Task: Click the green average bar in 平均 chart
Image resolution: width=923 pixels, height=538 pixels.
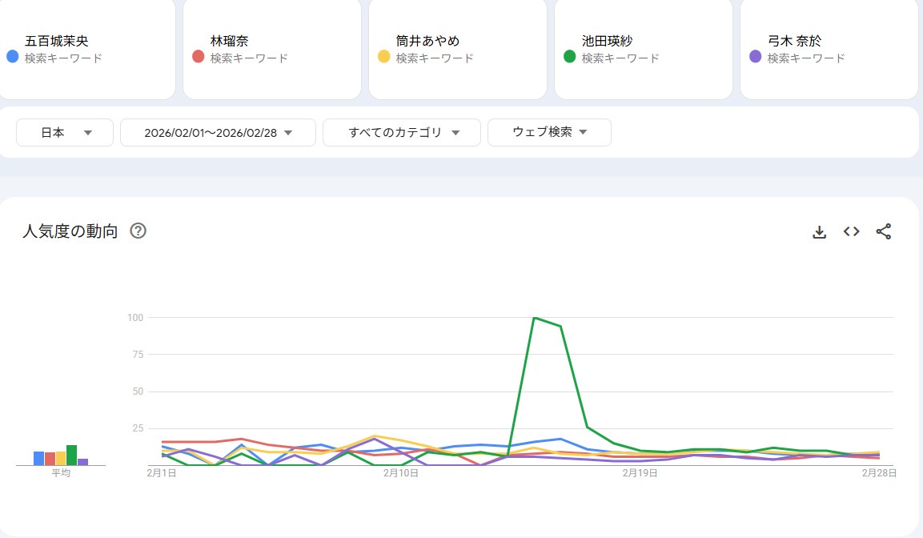Action: point(71,456)
